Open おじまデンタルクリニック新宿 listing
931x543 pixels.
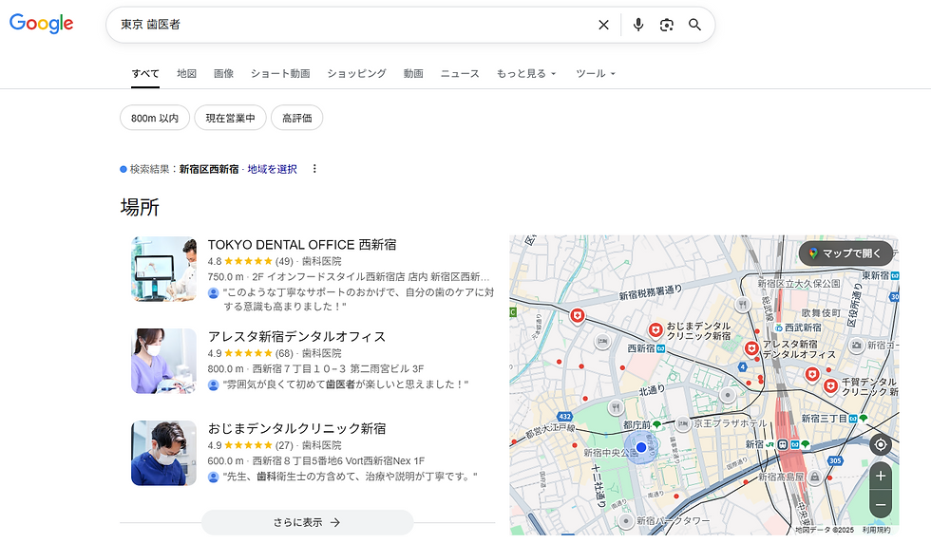[x=296, y=428]
